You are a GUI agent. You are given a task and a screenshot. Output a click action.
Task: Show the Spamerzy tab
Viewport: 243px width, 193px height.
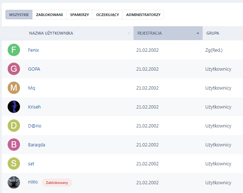(79, 15)
